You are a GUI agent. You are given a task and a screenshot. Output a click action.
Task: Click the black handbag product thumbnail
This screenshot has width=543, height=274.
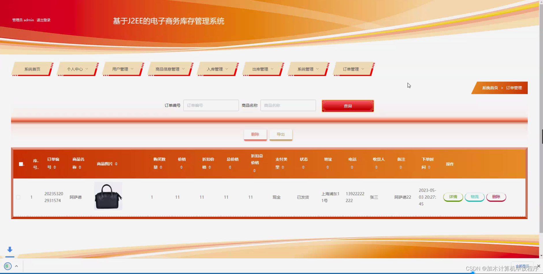coord(108,196)
